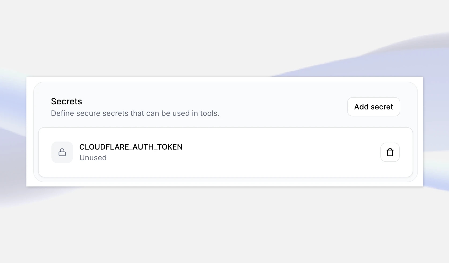Click the Secrets heading
This screenshot has height=263, width=449.
pyautogui.click(x=66, y=101)
